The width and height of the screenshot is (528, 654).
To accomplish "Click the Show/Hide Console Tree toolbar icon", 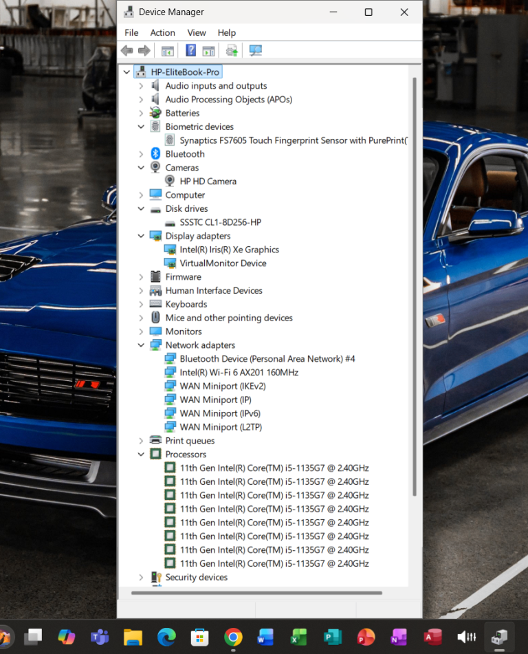I will (167, 50).
